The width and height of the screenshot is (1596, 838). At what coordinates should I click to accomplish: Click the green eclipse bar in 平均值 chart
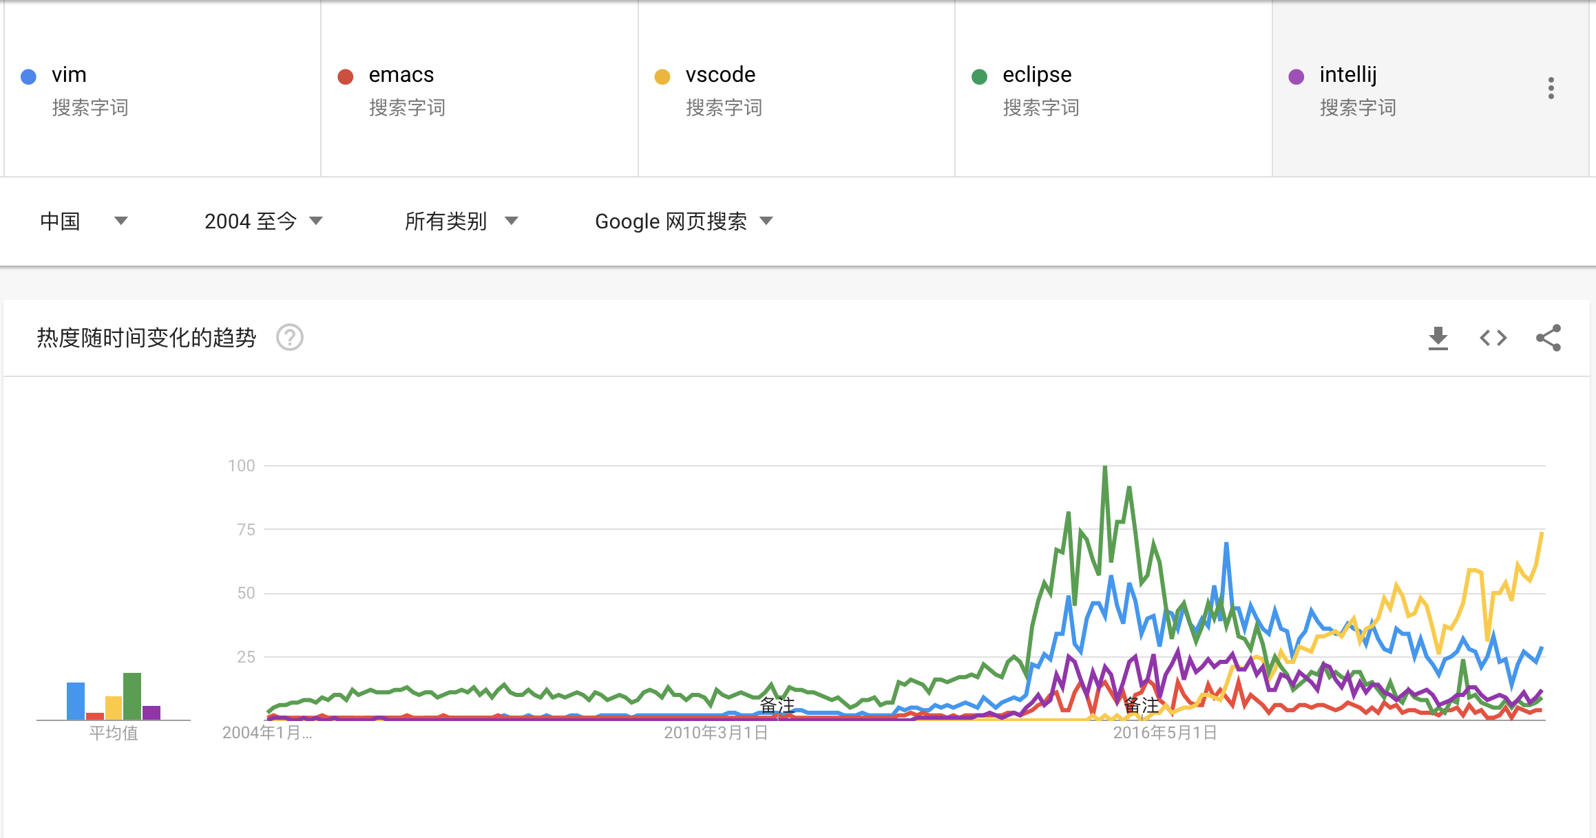pyautogui.click(x=132, y=696)
